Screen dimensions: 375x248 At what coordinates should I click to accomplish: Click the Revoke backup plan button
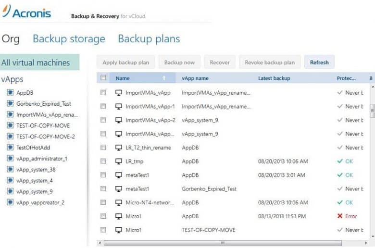(x=270, y=62)
